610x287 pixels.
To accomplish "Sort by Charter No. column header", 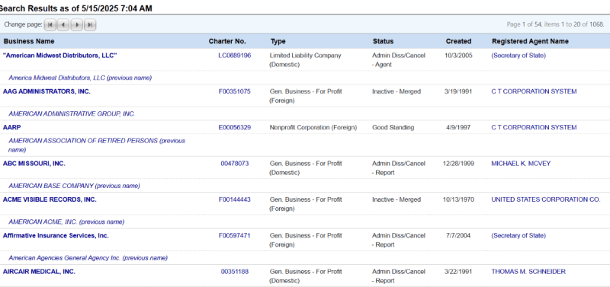I will (227, 41).
